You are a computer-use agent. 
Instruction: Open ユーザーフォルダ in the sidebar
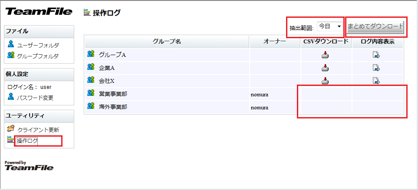38,45
